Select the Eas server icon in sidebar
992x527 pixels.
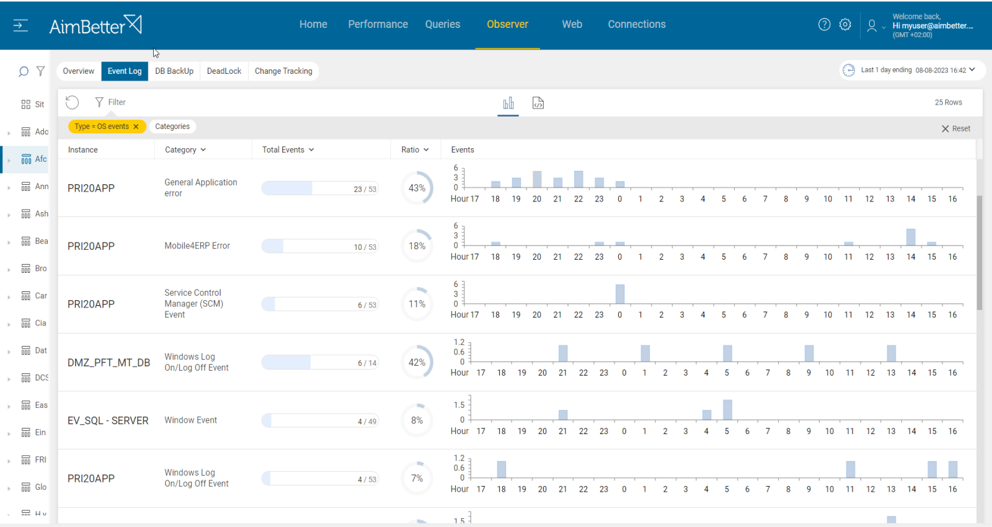click(25, 404)
